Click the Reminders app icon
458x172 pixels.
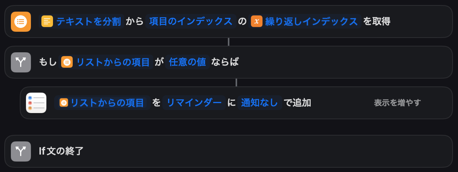click(x=36, y=103)
